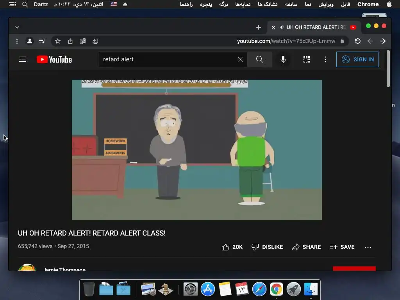Viewport: 400px width, 300px height.
Task: Start voice search with the microphone
Action: point(283,59)
